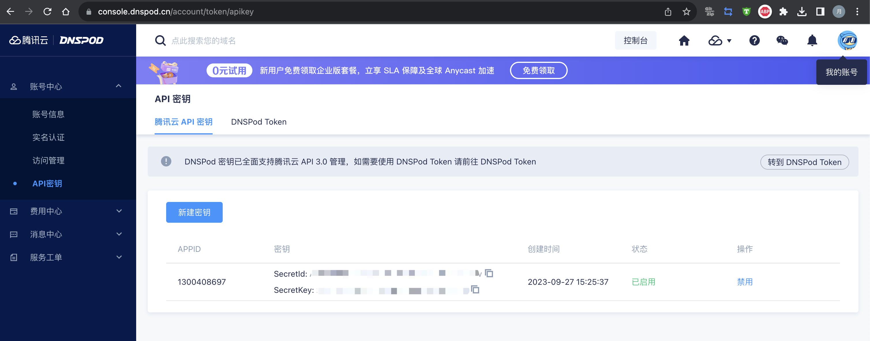Expand the 服务工单 sidebar section
The height and width of the screenshot is (341, 870).
119,257
